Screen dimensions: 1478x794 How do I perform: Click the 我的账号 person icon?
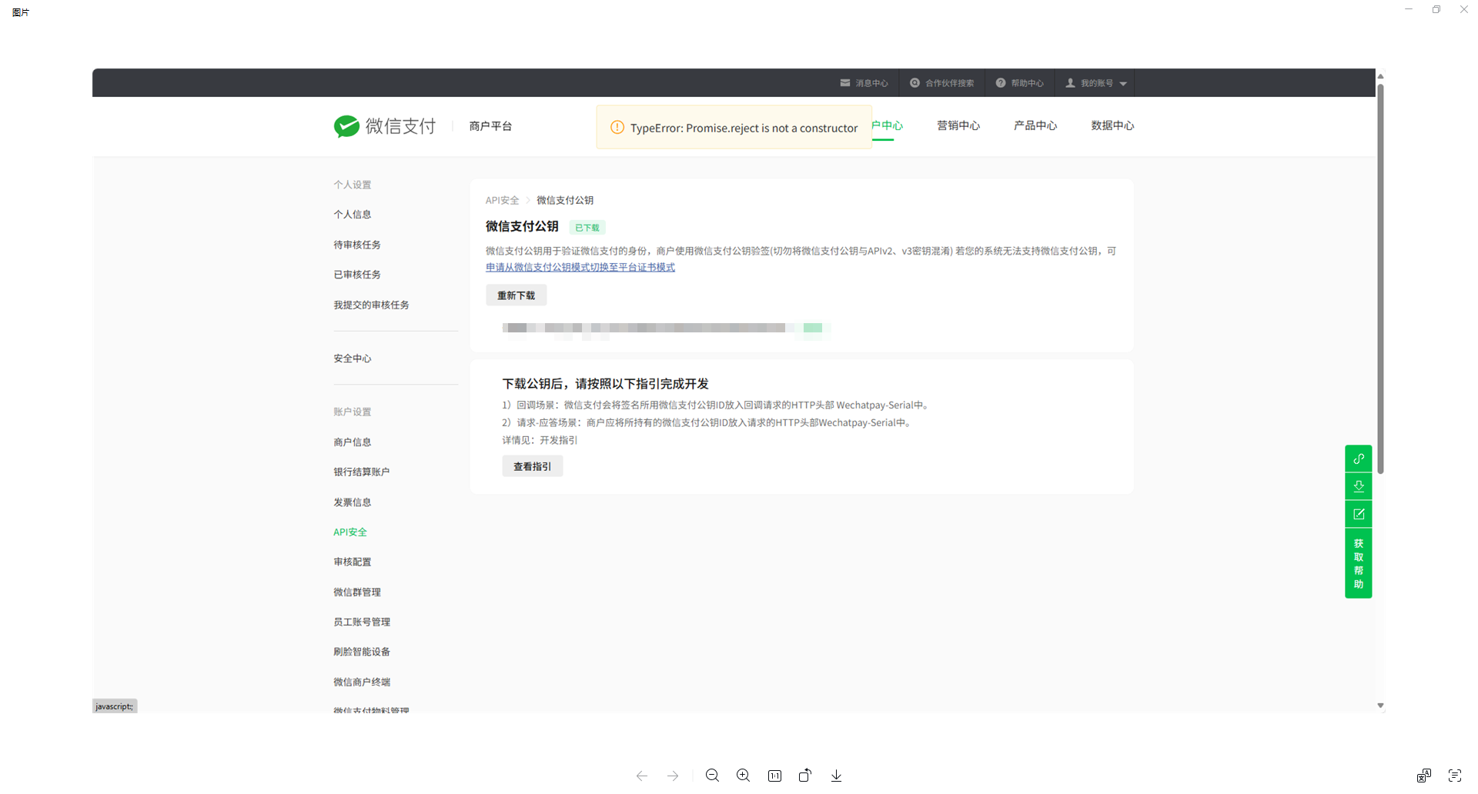[x=1070, y=83]
